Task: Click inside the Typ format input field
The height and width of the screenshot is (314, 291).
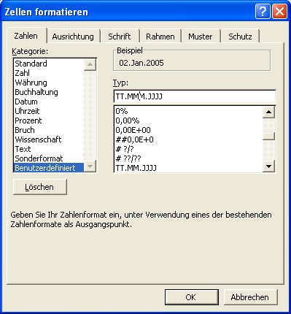Action: click(195, 96)
